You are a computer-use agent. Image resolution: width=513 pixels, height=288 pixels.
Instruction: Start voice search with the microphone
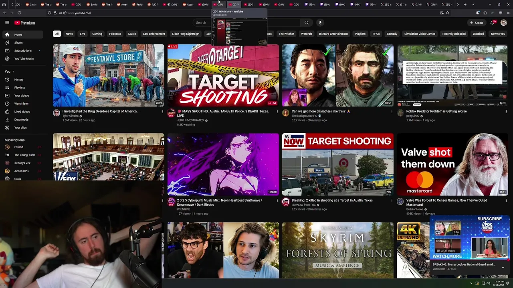320,23
